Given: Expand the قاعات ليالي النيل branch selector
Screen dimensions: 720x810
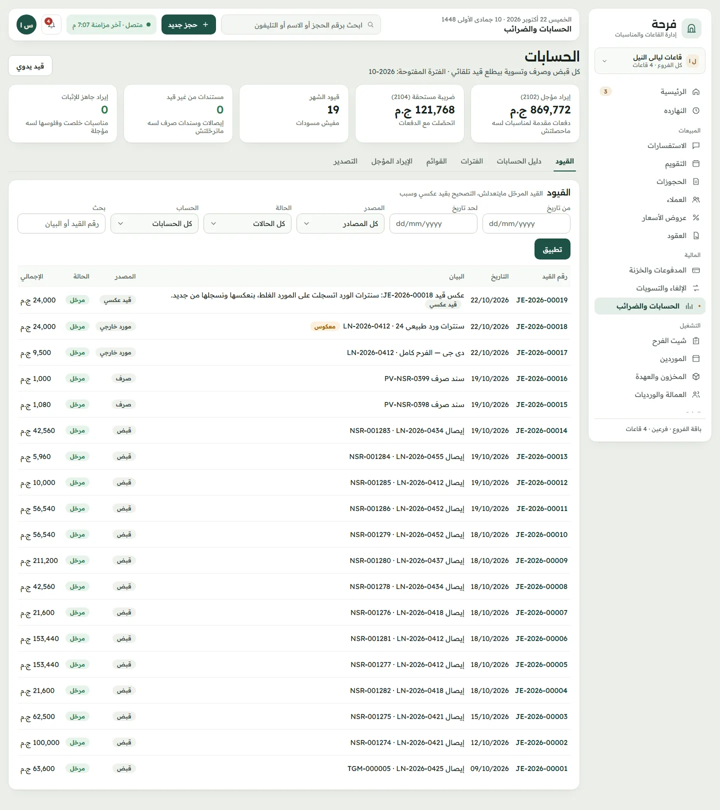Looking at the screenshot, I should coord(650,61).
